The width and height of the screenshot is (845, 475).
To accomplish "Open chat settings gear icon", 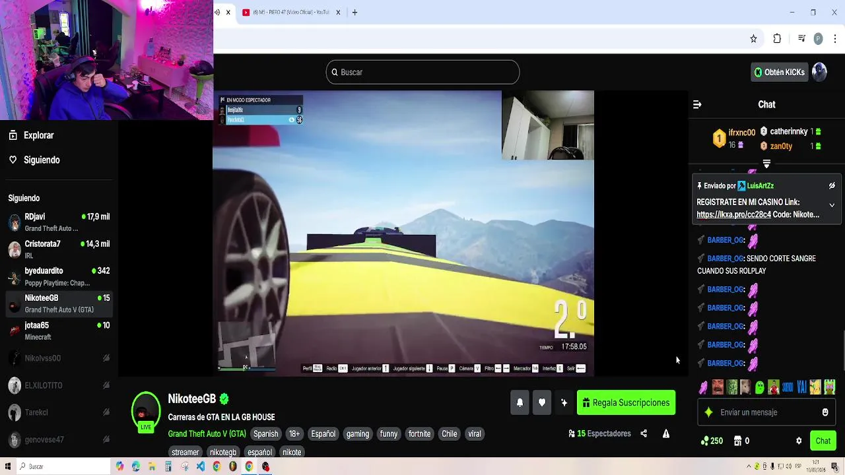I will [799, 441].
